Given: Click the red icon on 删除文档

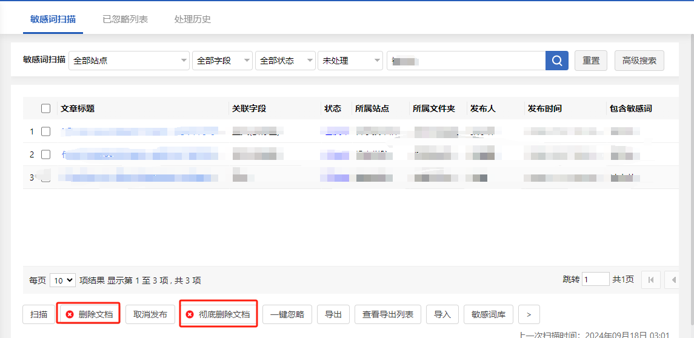Looking at the screenshot, I should click(70, 314).
